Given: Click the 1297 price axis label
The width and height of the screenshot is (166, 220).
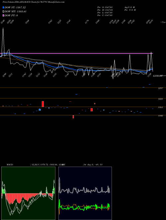Looking at the screenshot, I should 161,88.
